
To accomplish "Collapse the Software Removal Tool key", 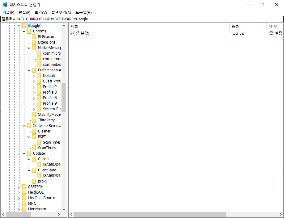I will [x=24, y=126].
